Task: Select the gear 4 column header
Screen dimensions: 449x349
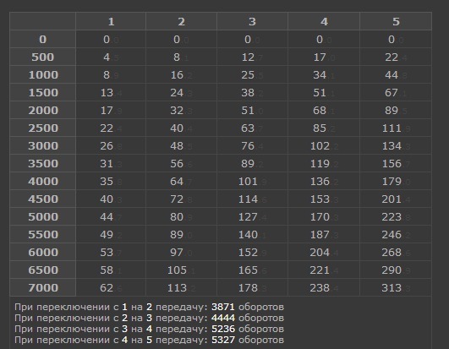Action: (324, 21)
